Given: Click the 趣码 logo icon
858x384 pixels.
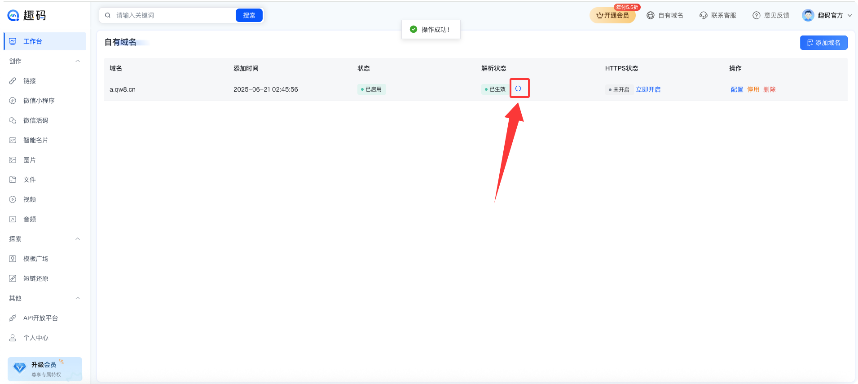Looking at the screenshot, I should (x=13, y=16).
